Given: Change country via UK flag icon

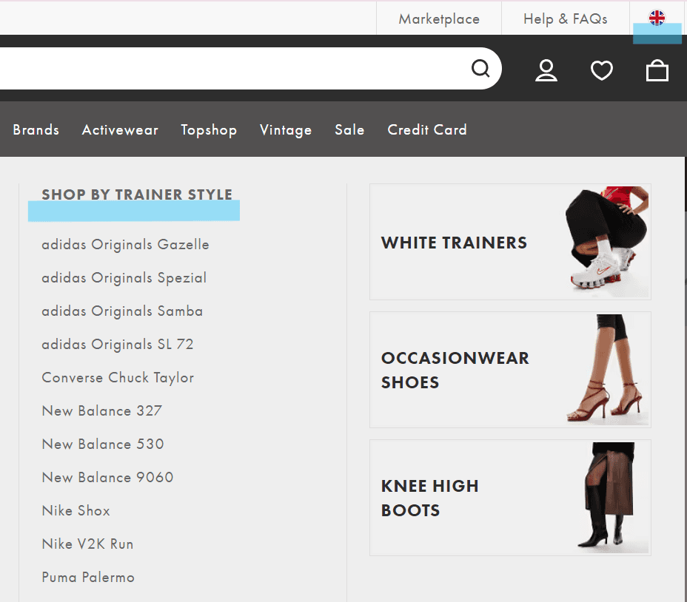Looking at the screenshot, I should [x=657, y=18].
